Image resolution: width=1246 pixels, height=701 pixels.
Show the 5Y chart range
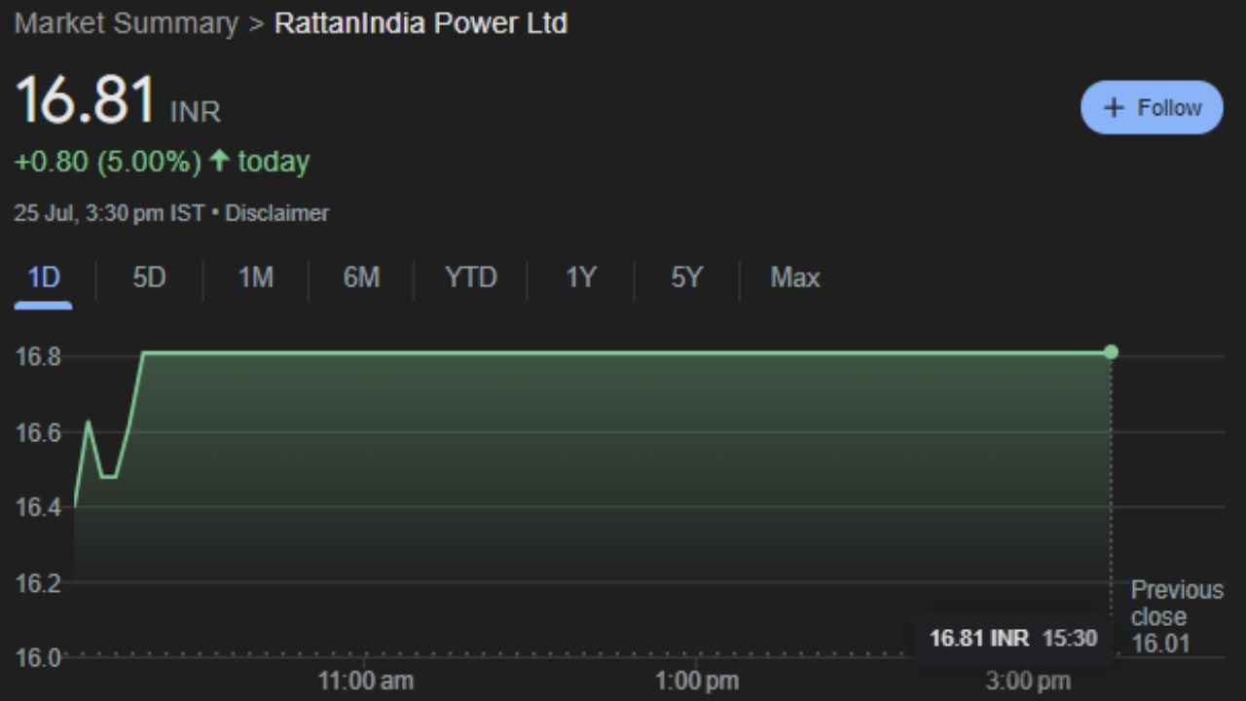686,277
